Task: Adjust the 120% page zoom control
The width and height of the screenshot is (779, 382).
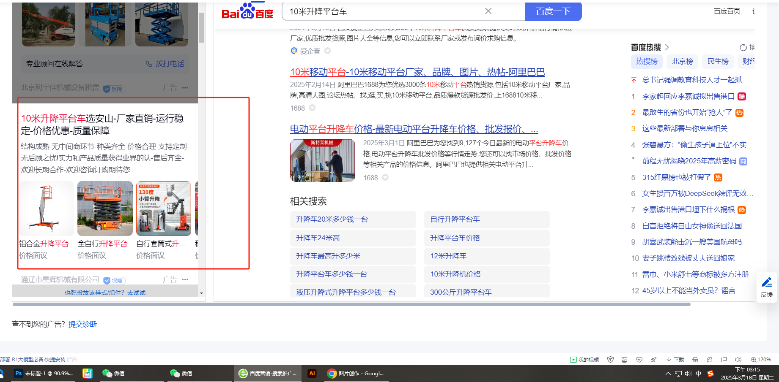Action: [x=761, y=360]
